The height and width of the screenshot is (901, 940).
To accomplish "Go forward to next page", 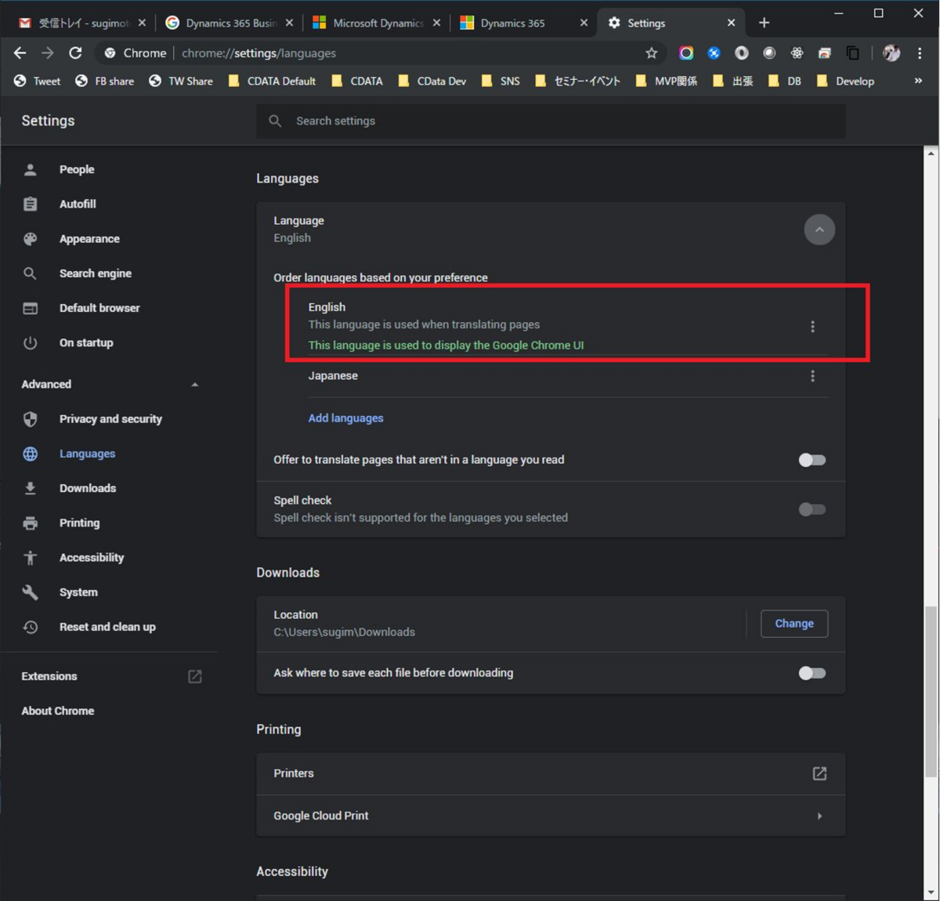I will [x=48, y=52].
